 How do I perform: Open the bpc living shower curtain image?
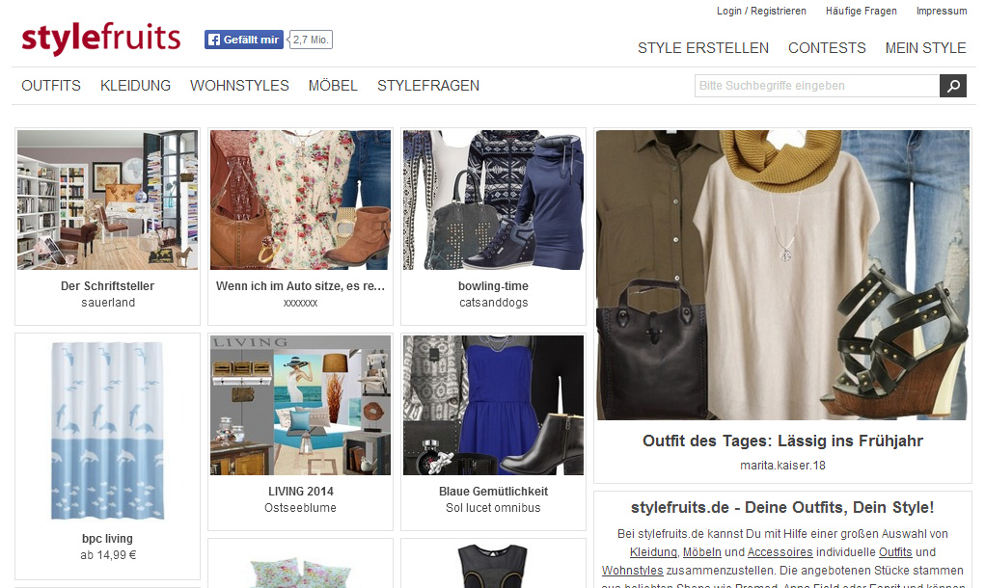coord(107,429)
